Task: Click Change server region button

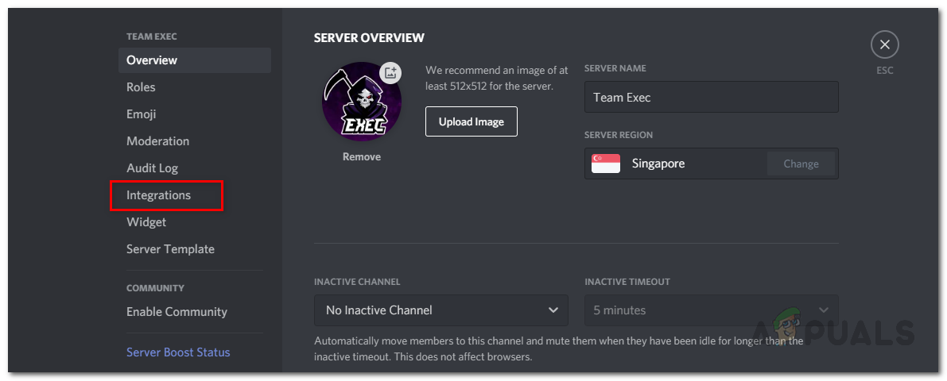Action: pos(801,164)
